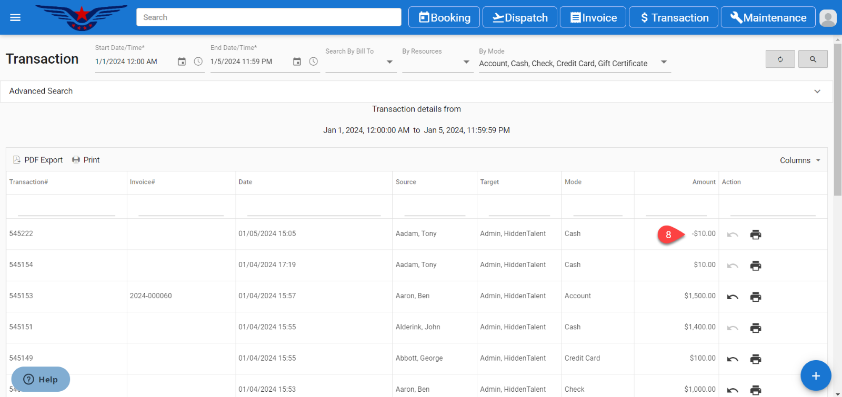Click the End Date clock icon
The image size is (842, 397).
[313, 62]
